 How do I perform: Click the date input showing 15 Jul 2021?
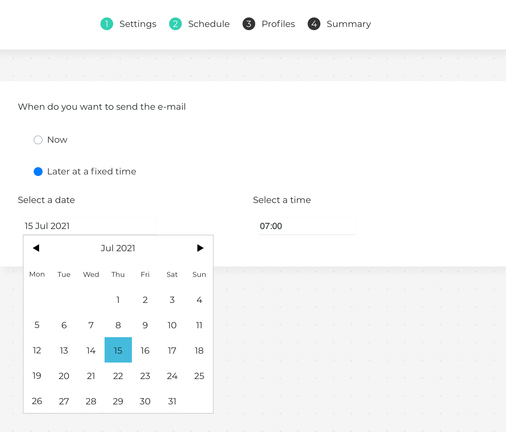90,226
